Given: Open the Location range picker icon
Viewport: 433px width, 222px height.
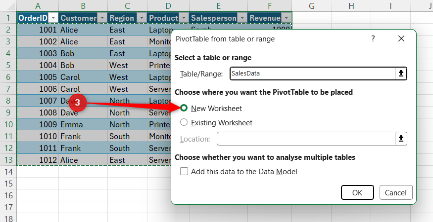Looking at the screenshot, I should pos(401,139).
